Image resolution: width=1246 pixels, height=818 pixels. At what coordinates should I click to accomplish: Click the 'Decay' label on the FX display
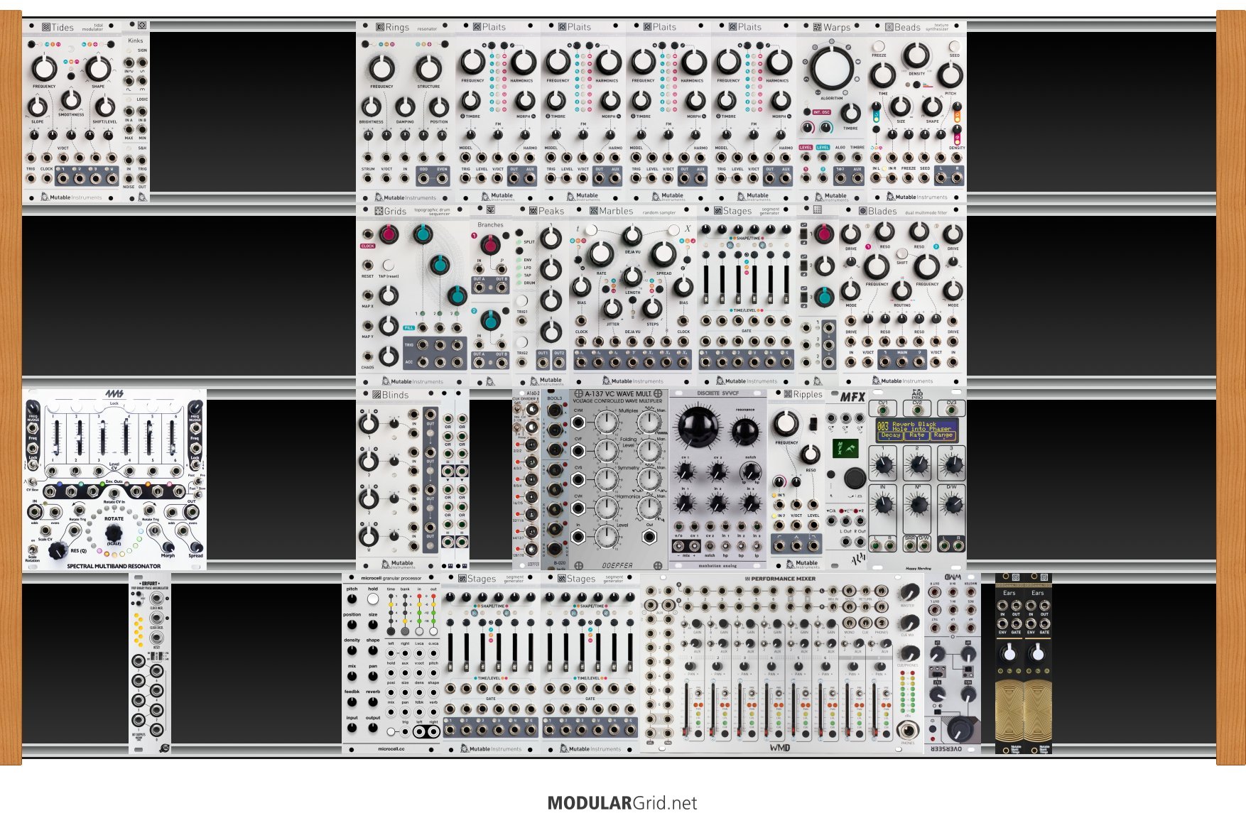[x=890, y=435]
